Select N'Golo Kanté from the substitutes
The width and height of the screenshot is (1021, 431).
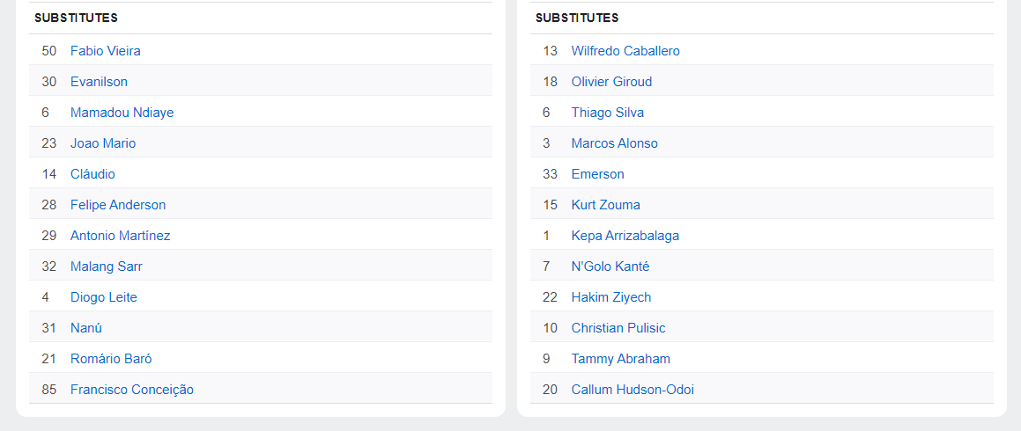tap(610, 267)
